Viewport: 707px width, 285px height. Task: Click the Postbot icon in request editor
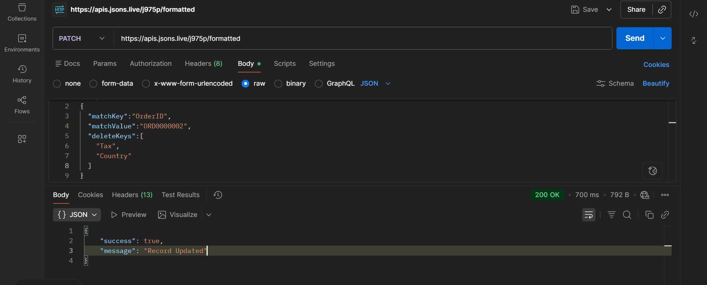653,171
